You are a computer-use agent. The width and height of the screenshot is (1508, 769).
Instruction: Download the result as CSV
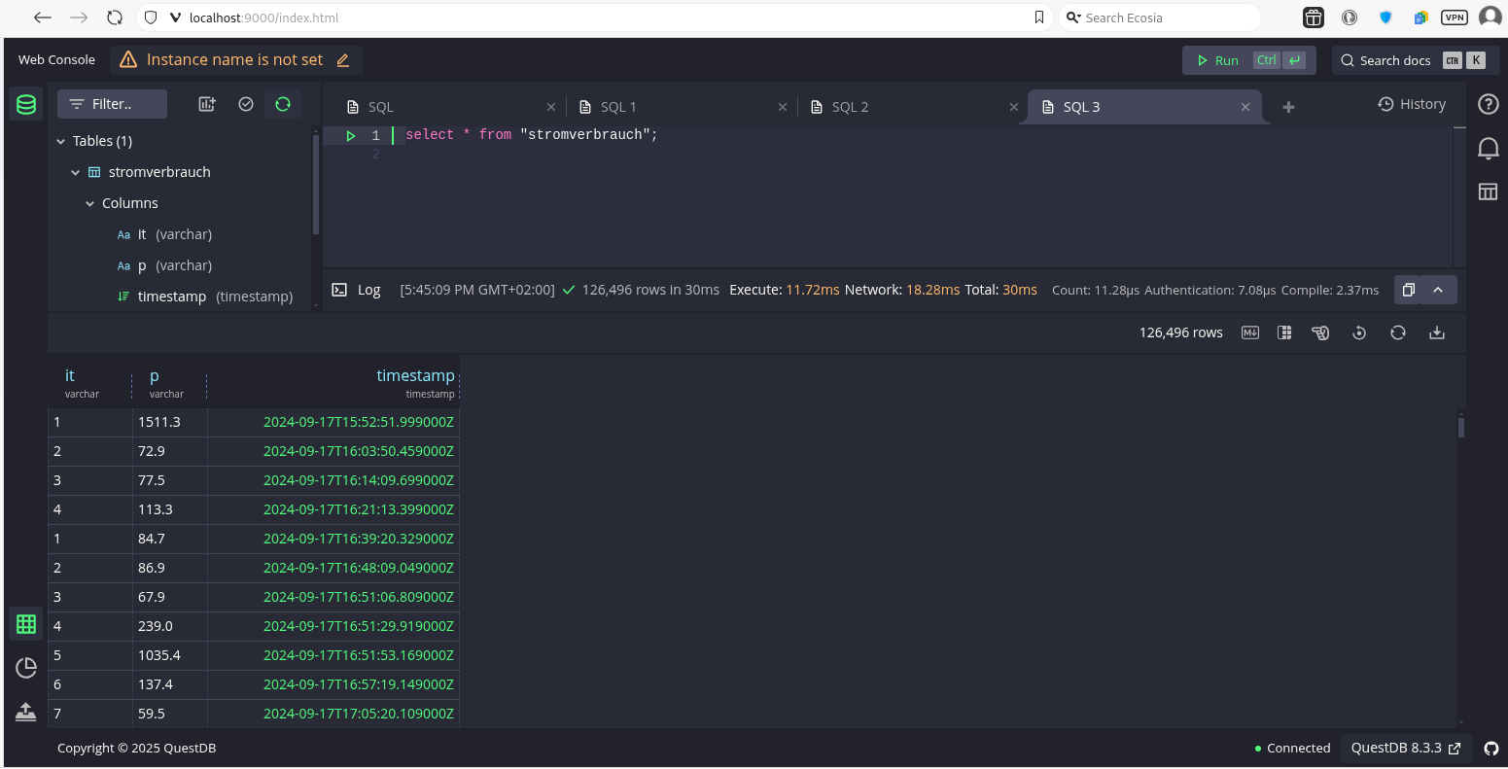point(1436,332)
